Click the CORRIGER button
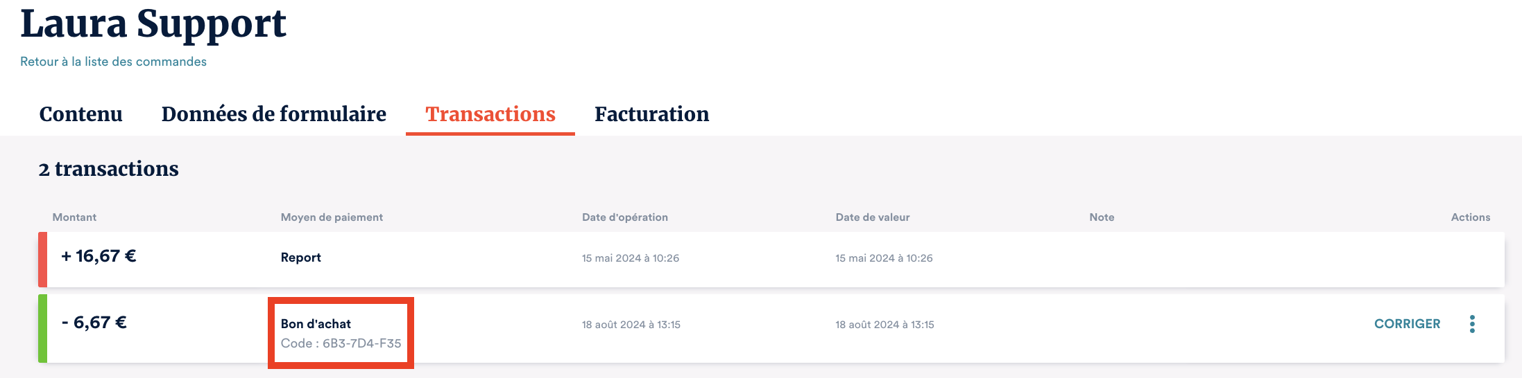Viewport: 1522px width, 378px height. click(x=1407, y=324)
